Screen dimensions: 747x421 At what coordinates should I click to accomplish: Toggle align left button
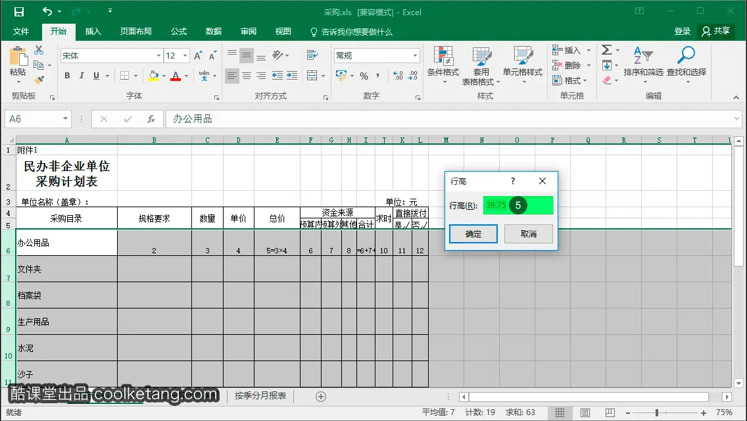pyautogui.click(x=231, y=76)
